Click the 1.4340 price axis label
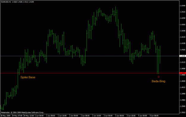The width and height of the screenshot is (186, 117). 183,6
